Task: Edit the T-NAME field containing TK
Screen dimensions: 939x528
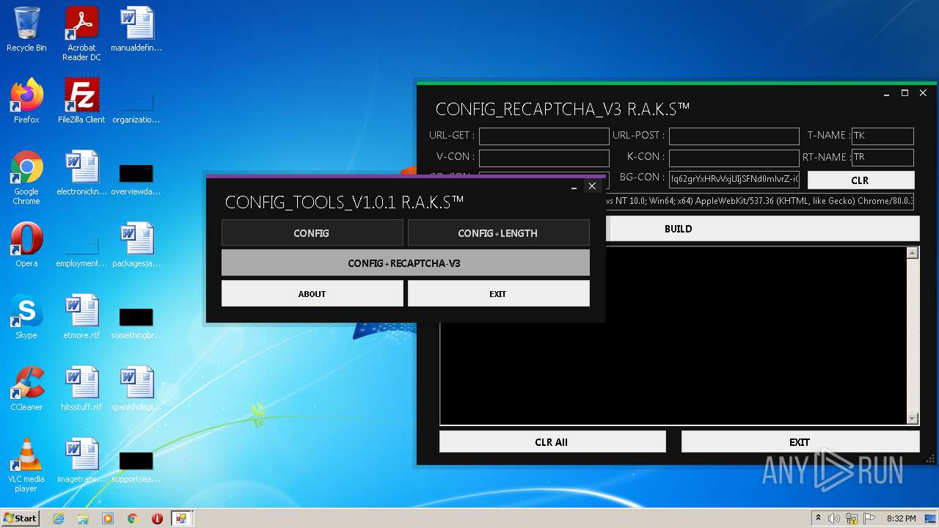Action: pyautogui.click(x=883, y=136)
